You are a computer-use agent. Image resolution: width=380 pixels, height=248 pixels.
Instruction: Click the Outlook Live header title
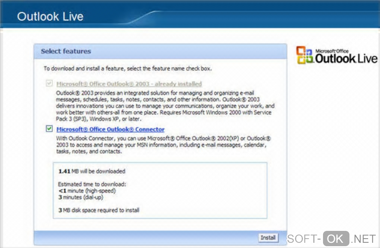tap(50, 16)
